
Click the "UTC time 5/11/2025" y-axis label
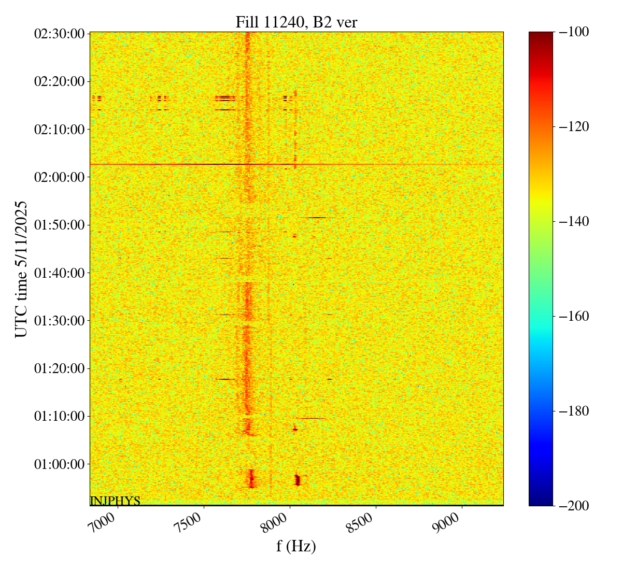[21, 269]
